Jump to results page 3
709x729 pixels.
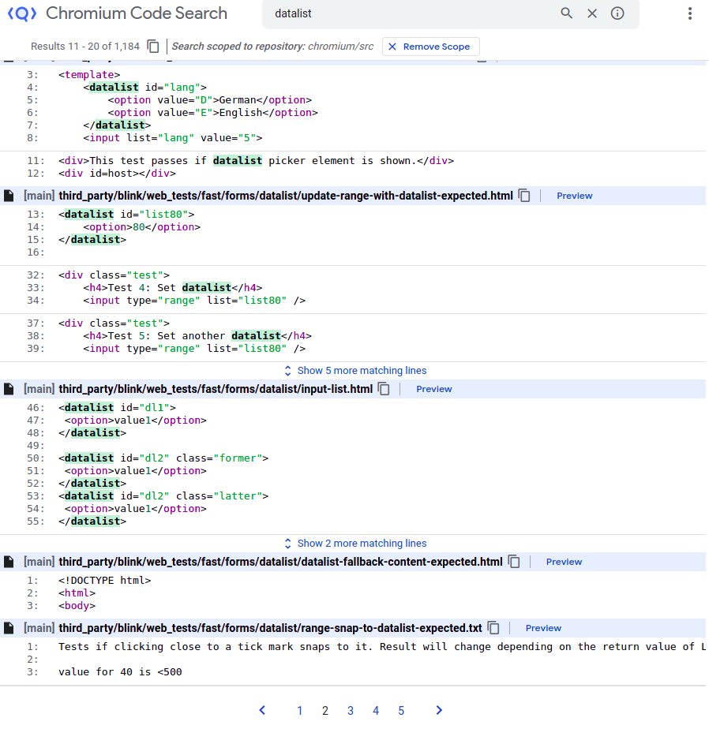pos(351,711)
